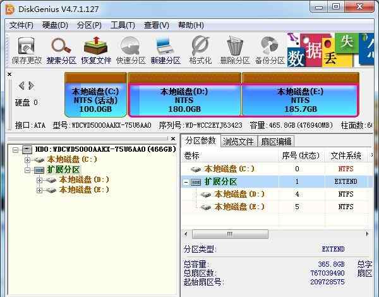Viewport: 379px width, 297px height.
Task: Click the 删除分区 (Delete partition) trash icon
Action: tap(235, 49)
